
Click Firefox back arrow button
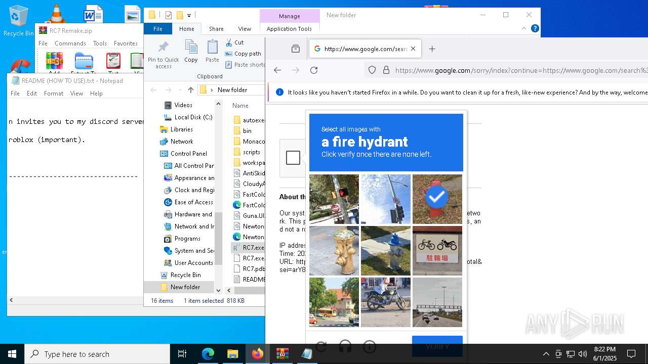(277, 70)
